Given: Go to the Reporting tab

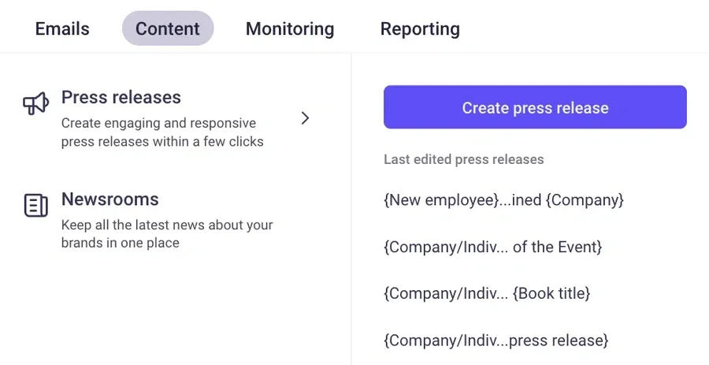Looking at the screenshot, I should tap(420, 29).
